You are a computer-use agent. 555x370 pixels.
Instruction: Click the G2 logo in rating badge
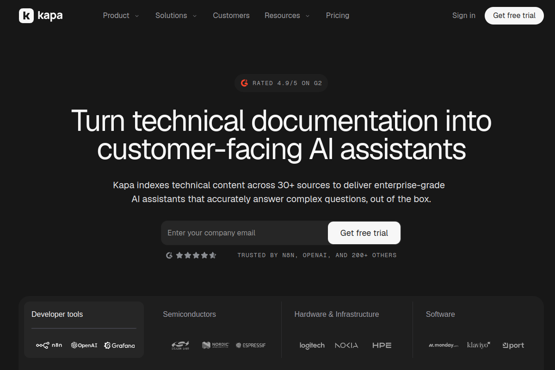[x=245, y=83]
